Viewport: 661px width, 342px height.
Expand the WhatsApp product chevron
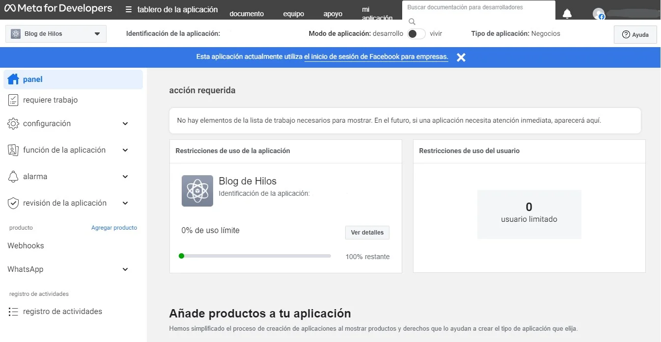pyautogui.click(x=125, y=269)
